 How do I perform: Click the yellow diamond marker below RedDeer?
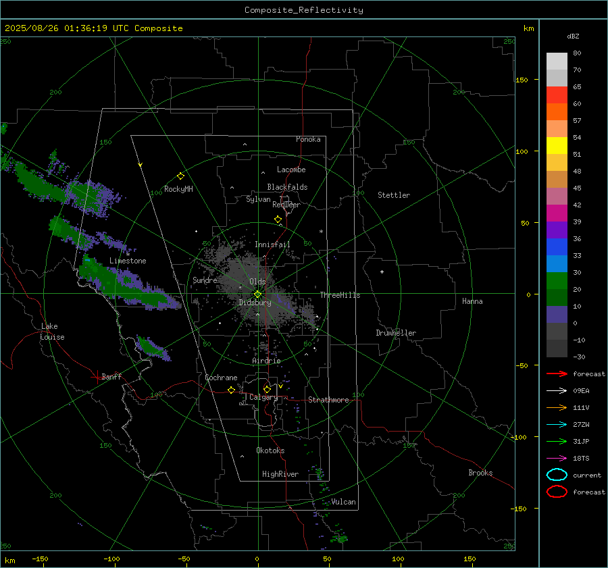(278, 220)
